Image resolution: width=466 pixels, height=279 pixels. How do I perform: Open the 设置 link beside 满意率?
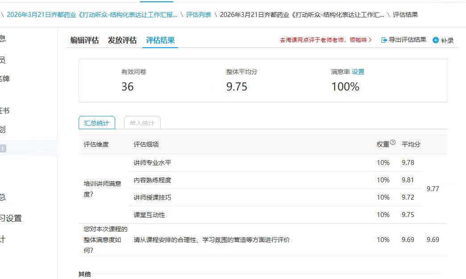pyautogui.click(x=358, y=72)
